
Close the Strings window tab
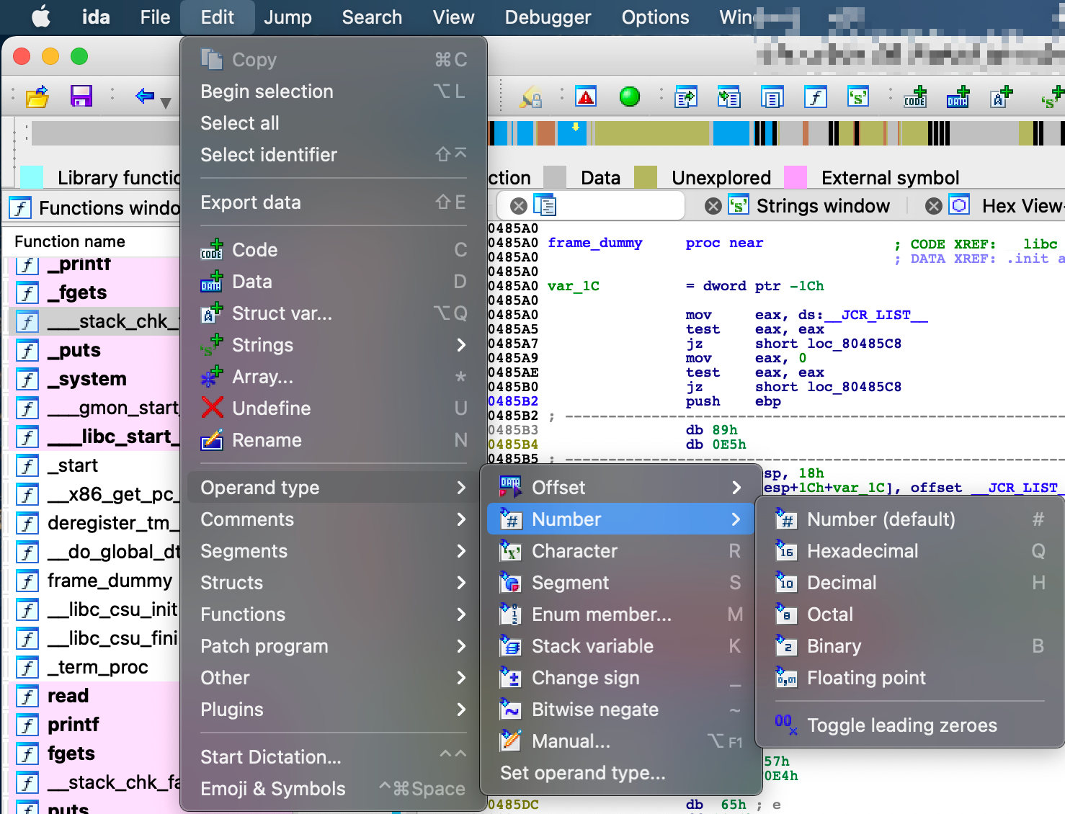(x=713, y=206)
